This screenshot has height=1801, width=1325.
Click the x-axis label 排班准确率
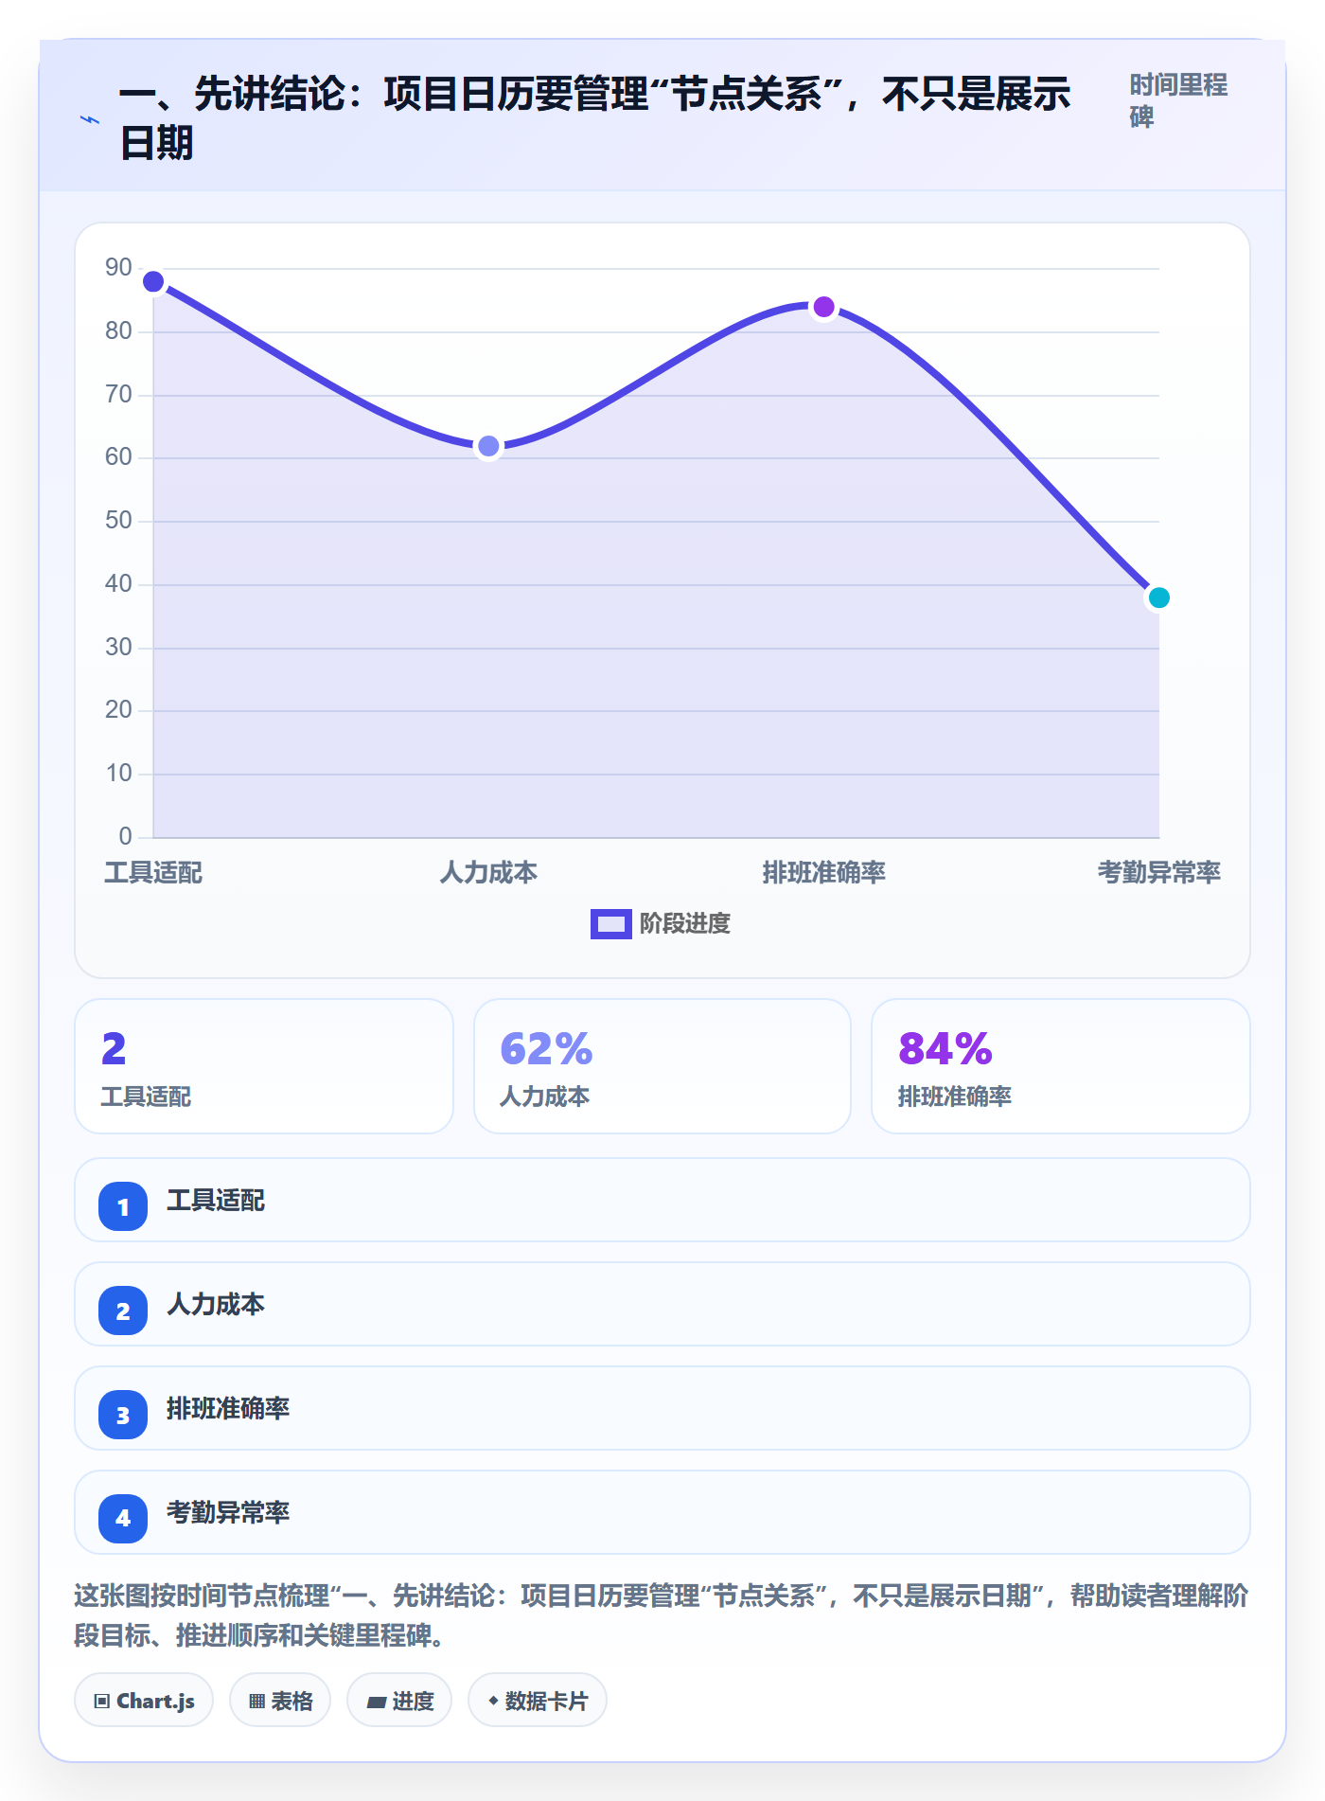824,872
